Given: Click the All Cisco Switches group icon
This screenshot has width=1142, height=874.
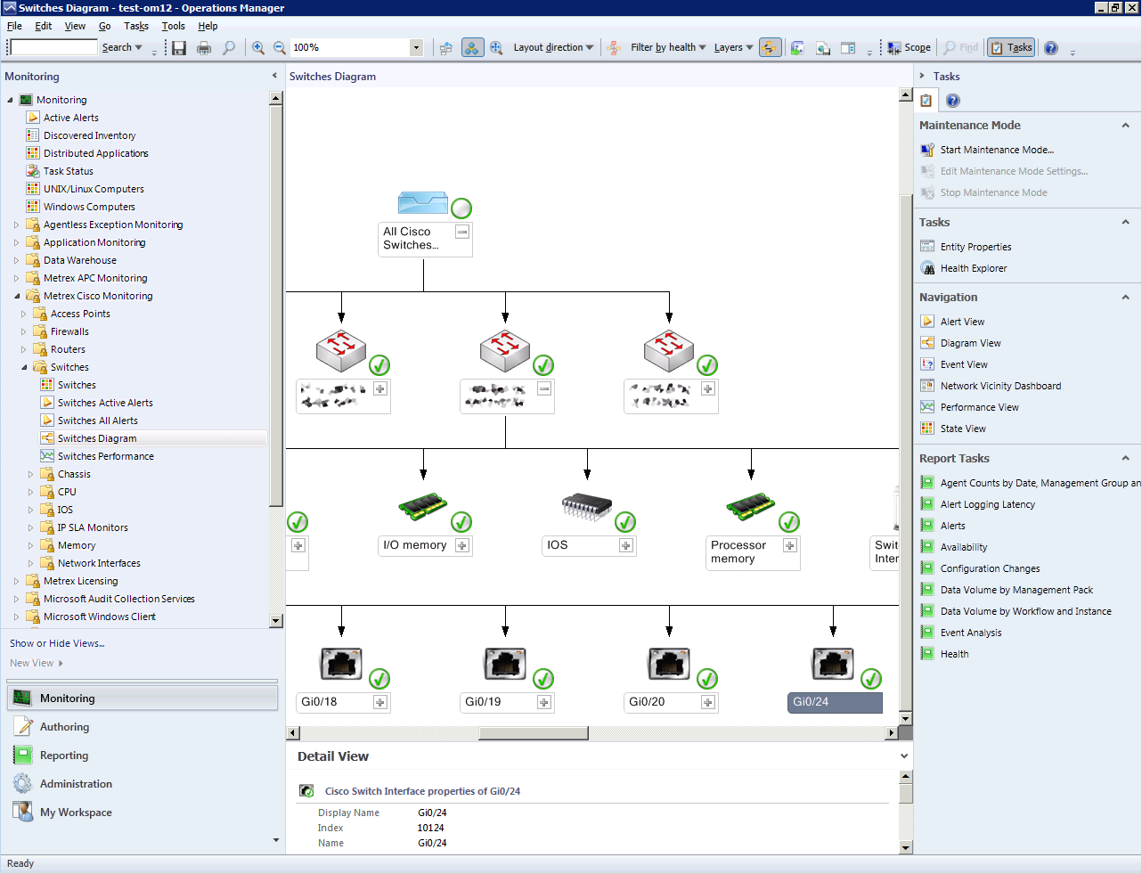Looking at the screenshot, I should 423,203.
